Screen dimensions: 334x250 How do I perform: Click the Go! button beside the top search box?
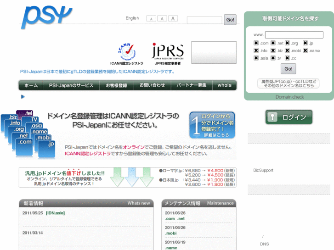230,20
